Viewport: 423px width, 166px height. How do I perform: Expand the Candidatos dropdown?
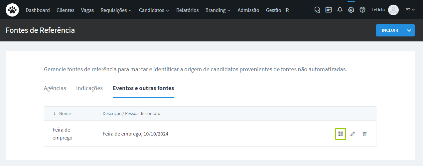click(154, 10)
